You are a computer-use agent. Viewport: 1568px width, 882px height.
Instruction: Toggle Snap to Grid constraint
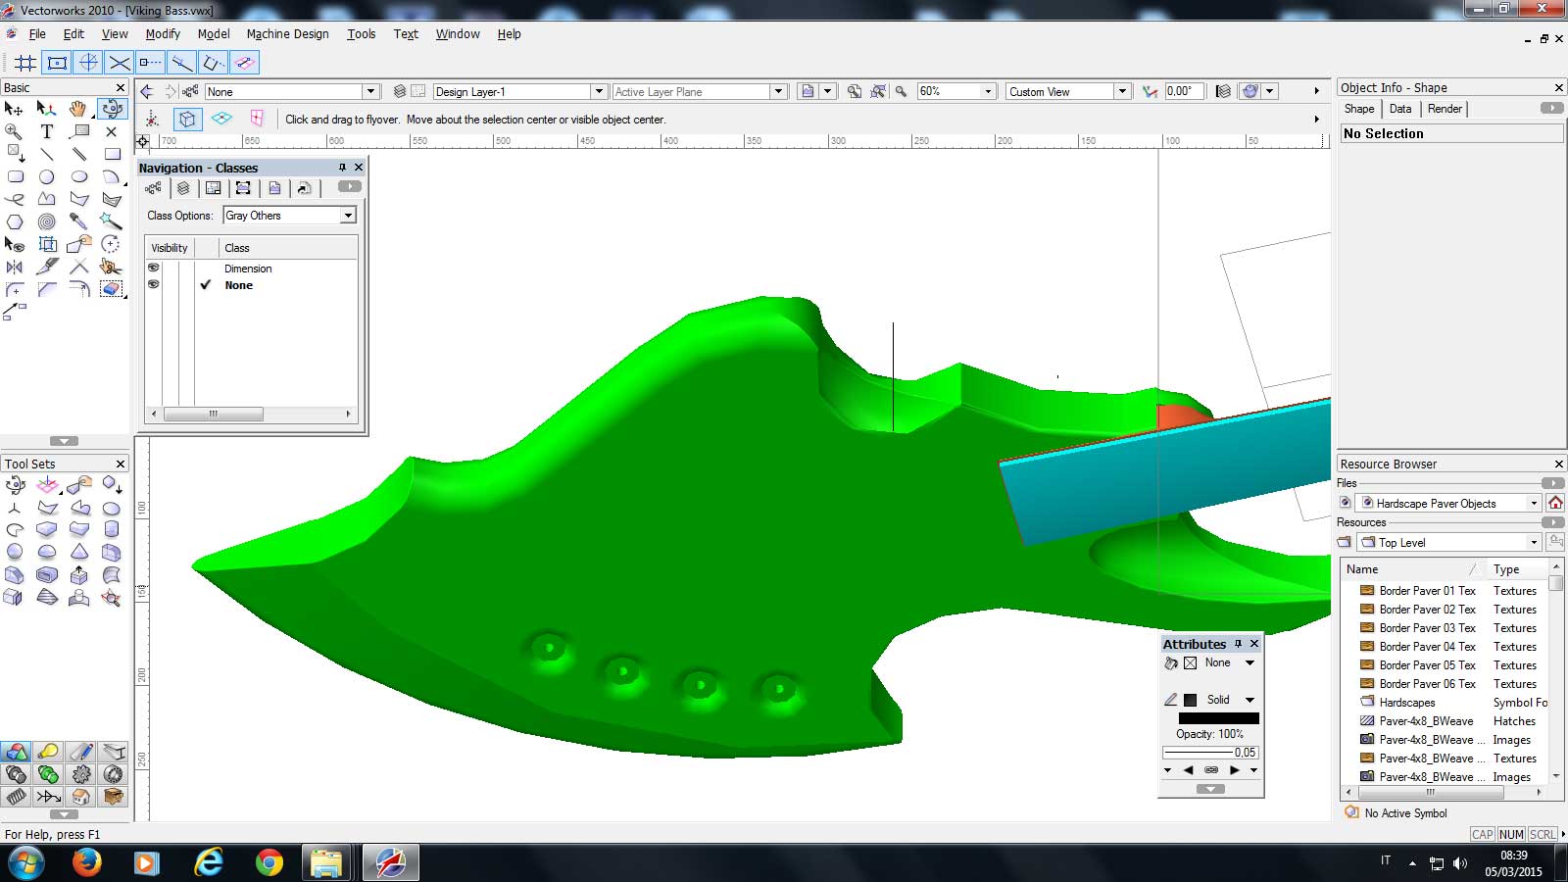25,63
